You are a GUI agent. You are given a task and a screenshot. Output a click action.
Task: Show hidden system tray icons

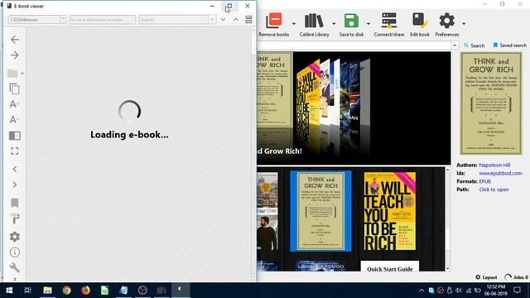coord(422,291)
